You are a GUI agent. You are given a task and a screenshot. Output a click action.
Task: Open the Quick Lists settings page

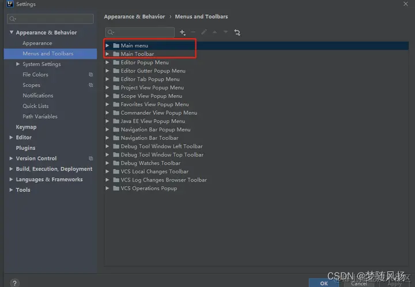[36, 106]
